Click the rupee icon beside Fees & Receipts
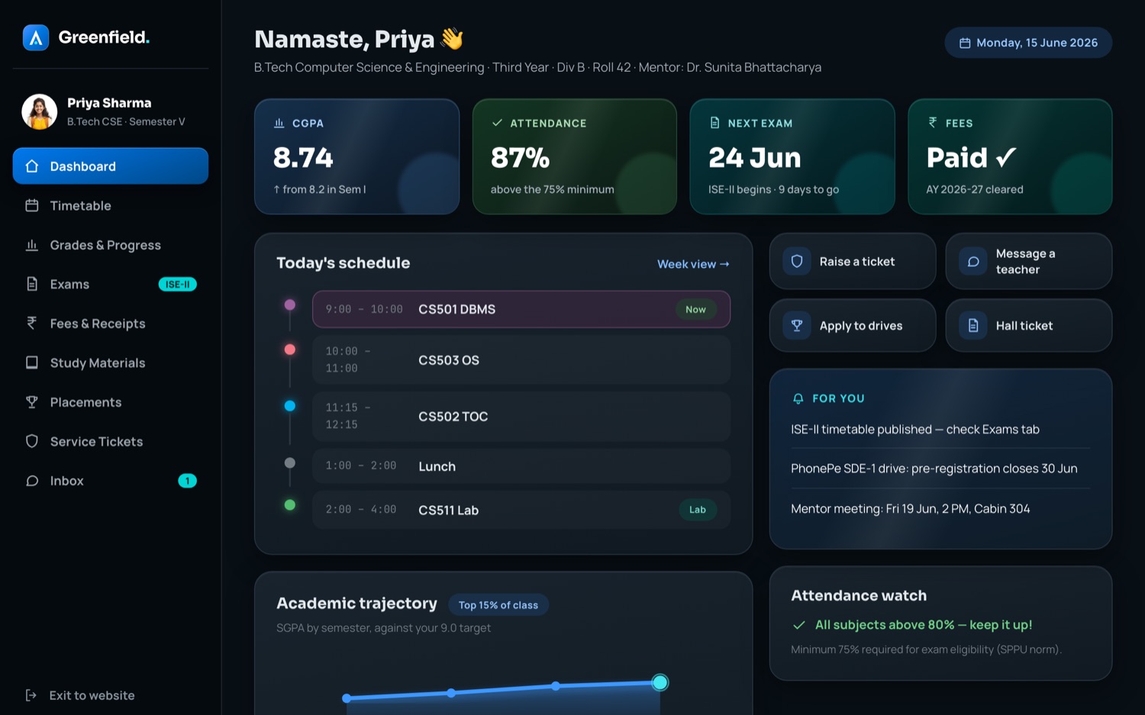Screen dimensions: 1145x715 (x=32, y=324)
